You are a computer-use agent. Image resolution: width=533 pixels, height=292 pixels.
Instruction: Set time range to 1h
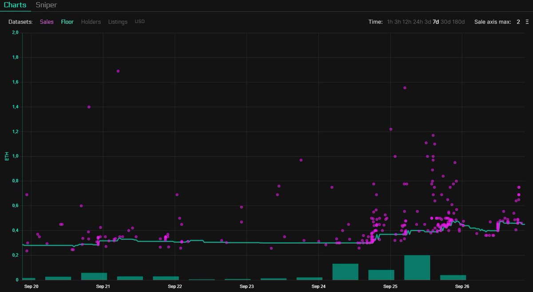pyautogui.click(x=390, y=22)
